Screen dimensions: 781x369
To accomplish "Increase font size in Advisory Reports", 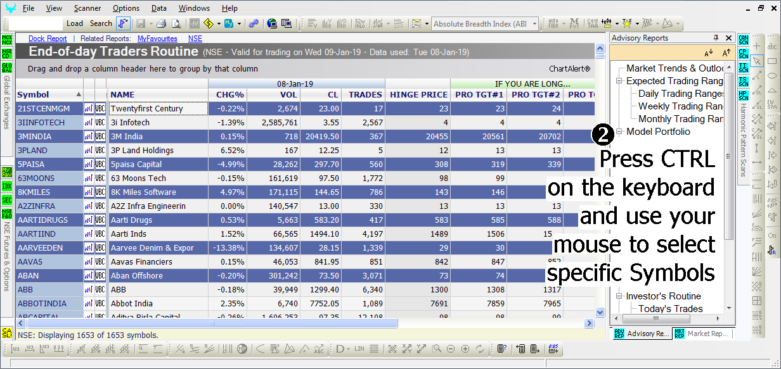I will pyautogui.click(x=726, y=53).
